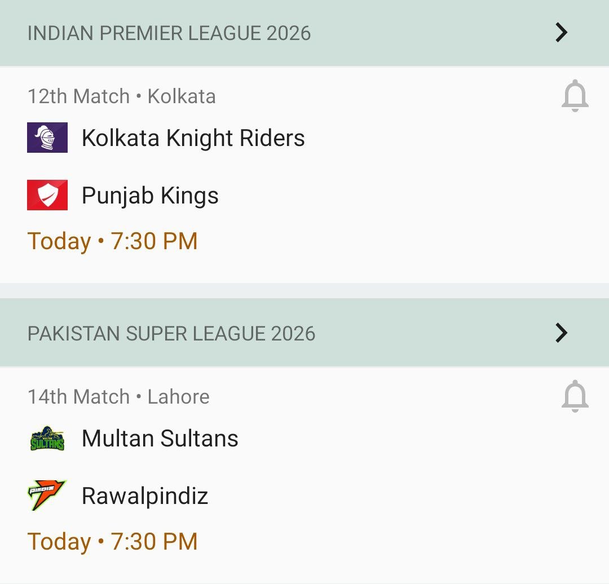Select Multan Sultans team name
609x584 pixels.
pyautogui.click(x=160, y=439)
